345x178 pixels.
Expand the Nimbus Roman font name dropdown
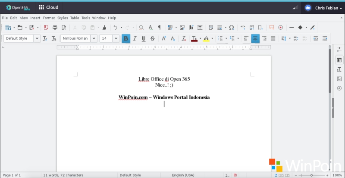click(x=94, y=38)
